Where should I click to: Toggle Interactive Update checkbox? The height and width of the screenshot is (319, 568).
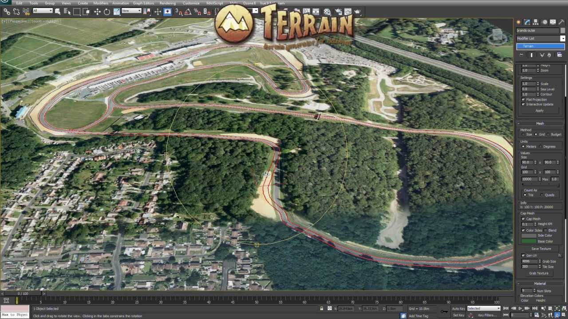click(523, 104)
